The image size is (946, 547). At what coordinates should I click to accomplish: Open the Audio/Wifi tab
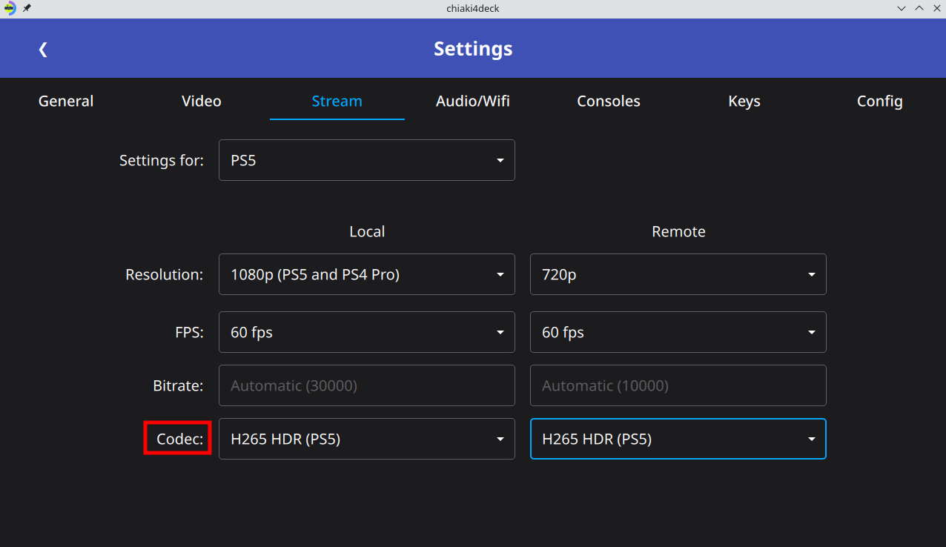pos(473,101)
